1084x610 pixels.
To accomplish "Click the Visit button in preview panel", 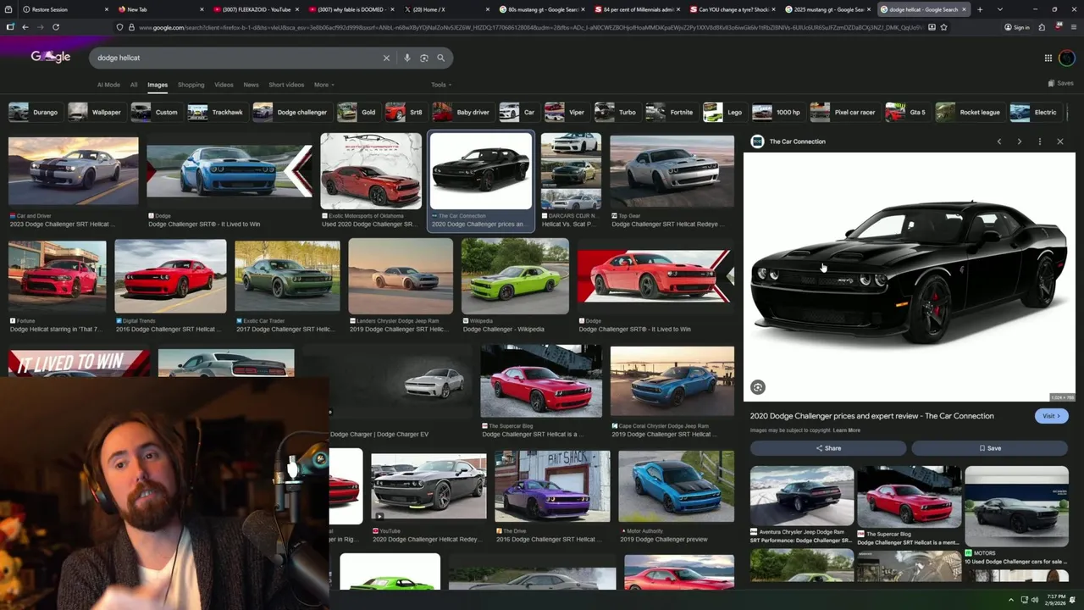I will tap(1052, 416).
